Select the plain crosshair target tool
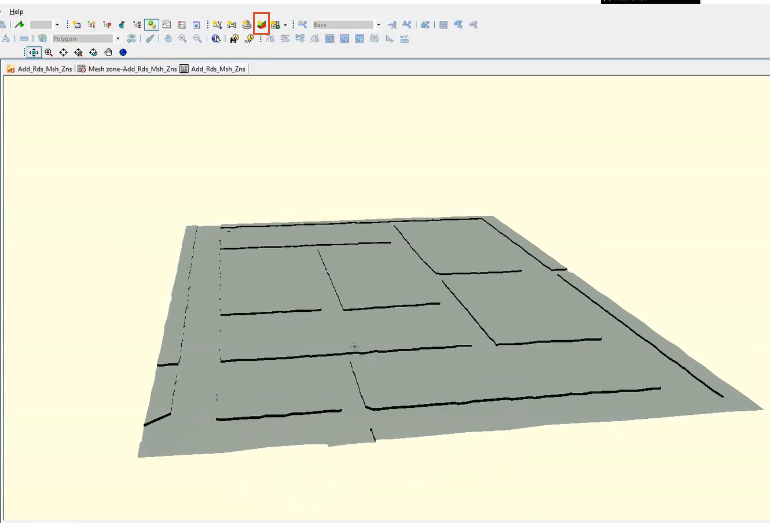 point(64,52)
